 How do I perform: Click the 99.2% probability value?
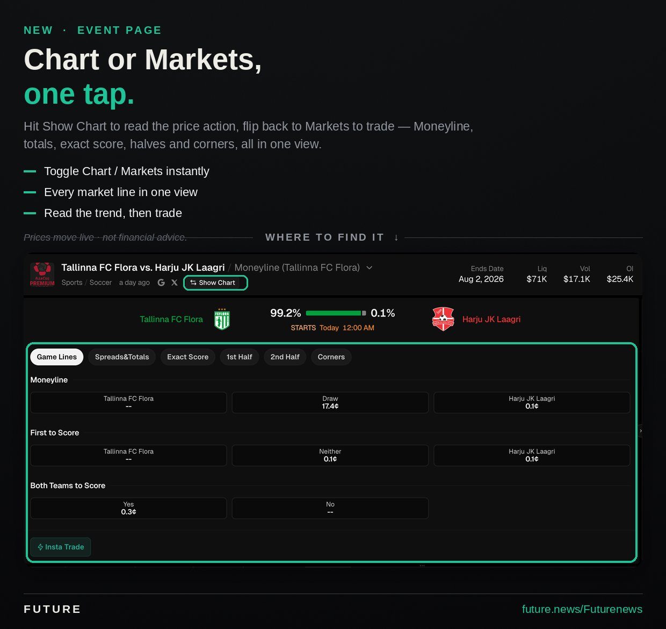pyautogui.click(x=285, y=313)
